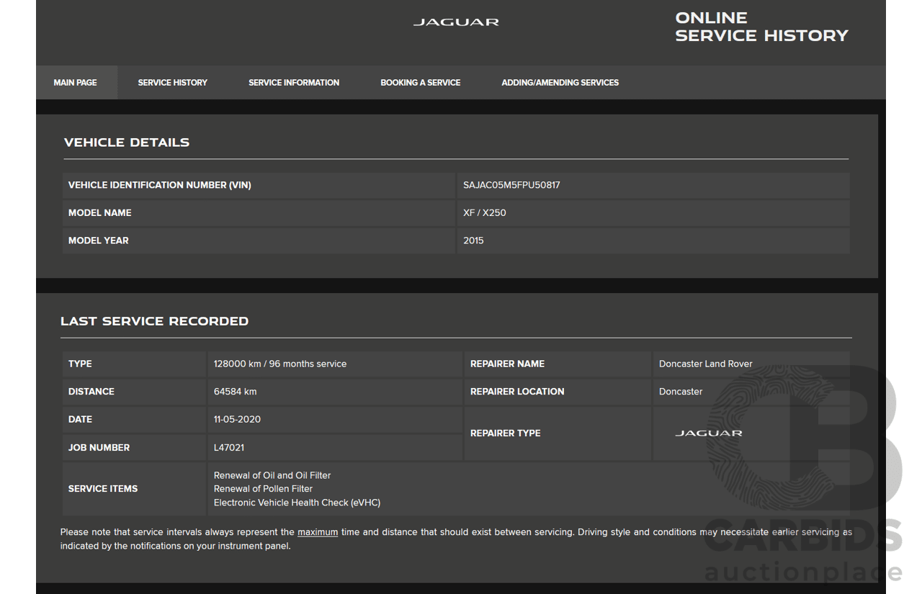Viewport: 922px width, 594px height.
Task: Click repairer location value Doncaster
Action: click(681, 392)
